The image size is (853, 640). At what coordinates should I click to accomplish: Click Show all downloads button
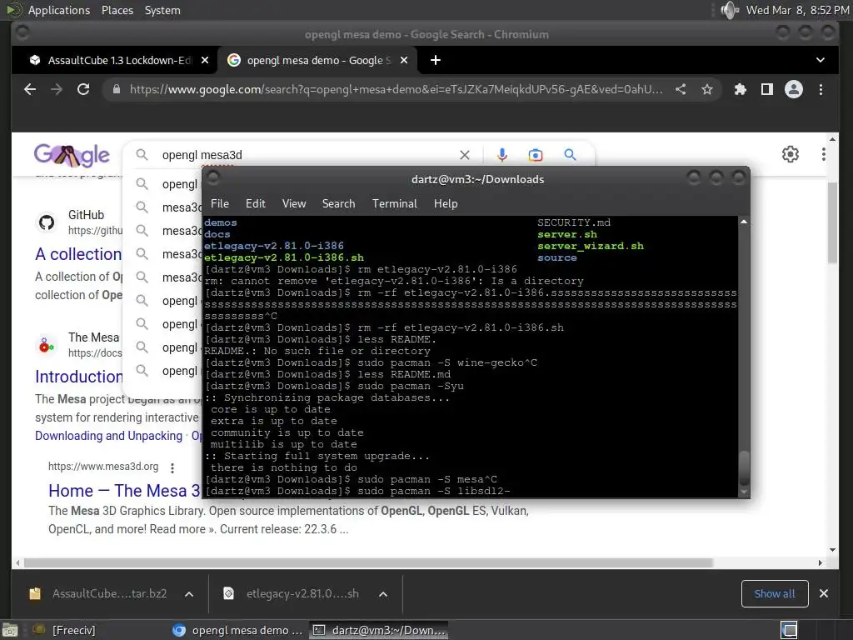click(775, 593)
